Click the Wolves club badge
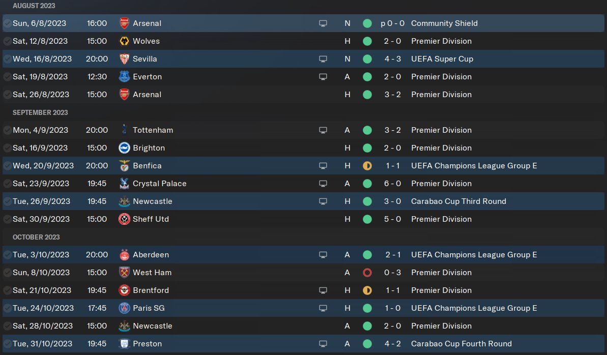The image size is (607, 355). click(124, 41)
